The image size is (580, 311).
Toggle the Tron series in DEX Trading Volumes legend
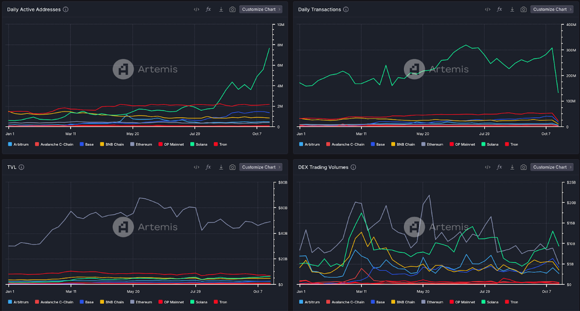click(x=512, y=302)
